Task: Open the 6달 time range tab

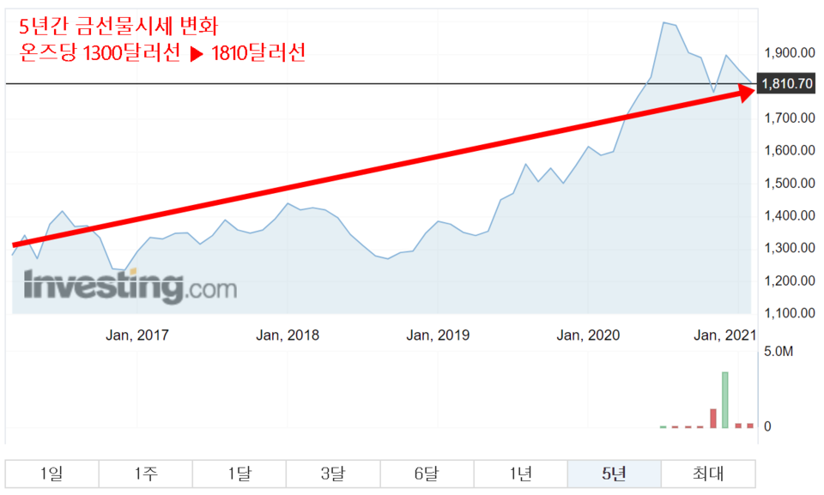Action: coord(426,474)
